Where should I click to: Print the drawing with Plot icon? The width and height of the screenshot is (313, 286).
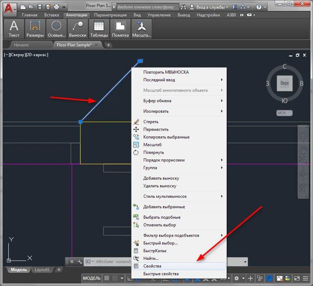57,7
